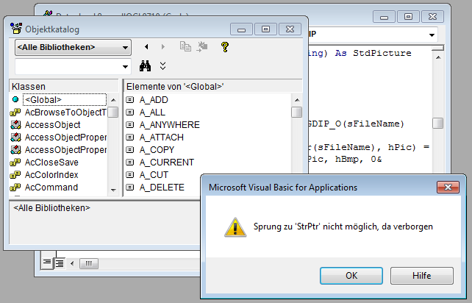Click the AcCommand enum icon
The image size is (472, 303).
point(15,188)
